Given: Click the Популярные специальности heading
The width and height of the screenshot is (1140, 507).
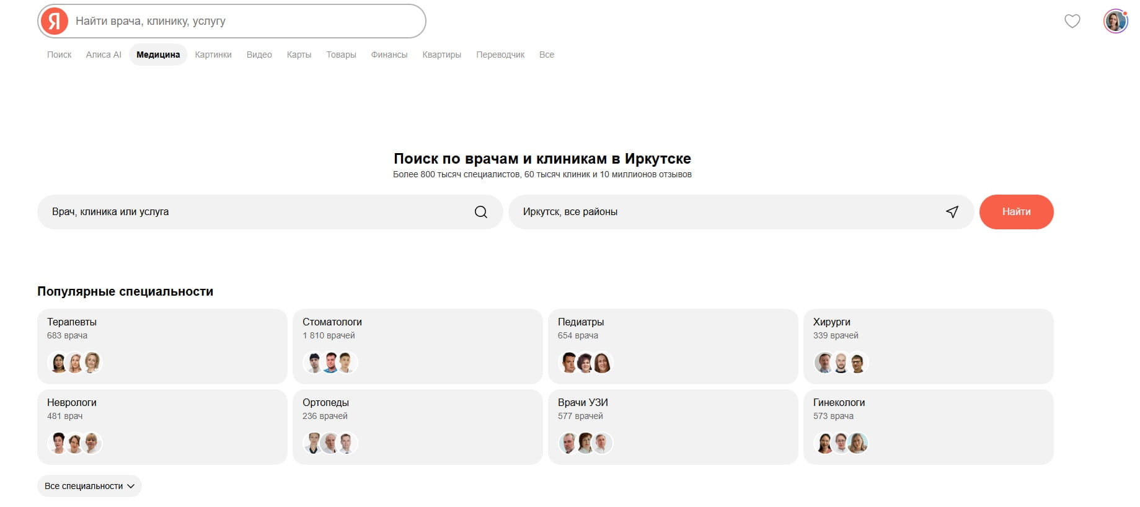Looking at the screenshot, I should 125,291.
